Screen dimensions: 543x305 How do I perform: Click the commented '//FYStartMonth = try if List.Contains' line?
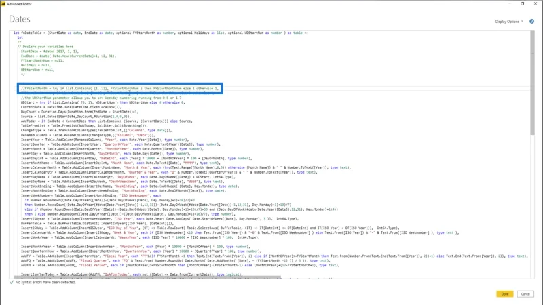[x=120, y=89]
